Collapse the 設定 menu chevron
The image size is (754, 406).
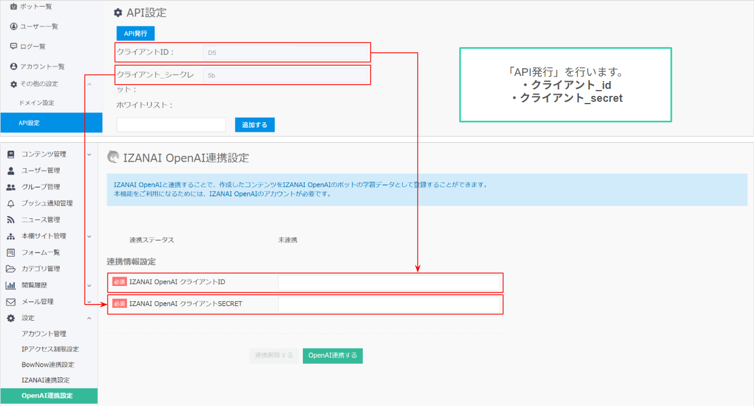(x=89, y=318)
